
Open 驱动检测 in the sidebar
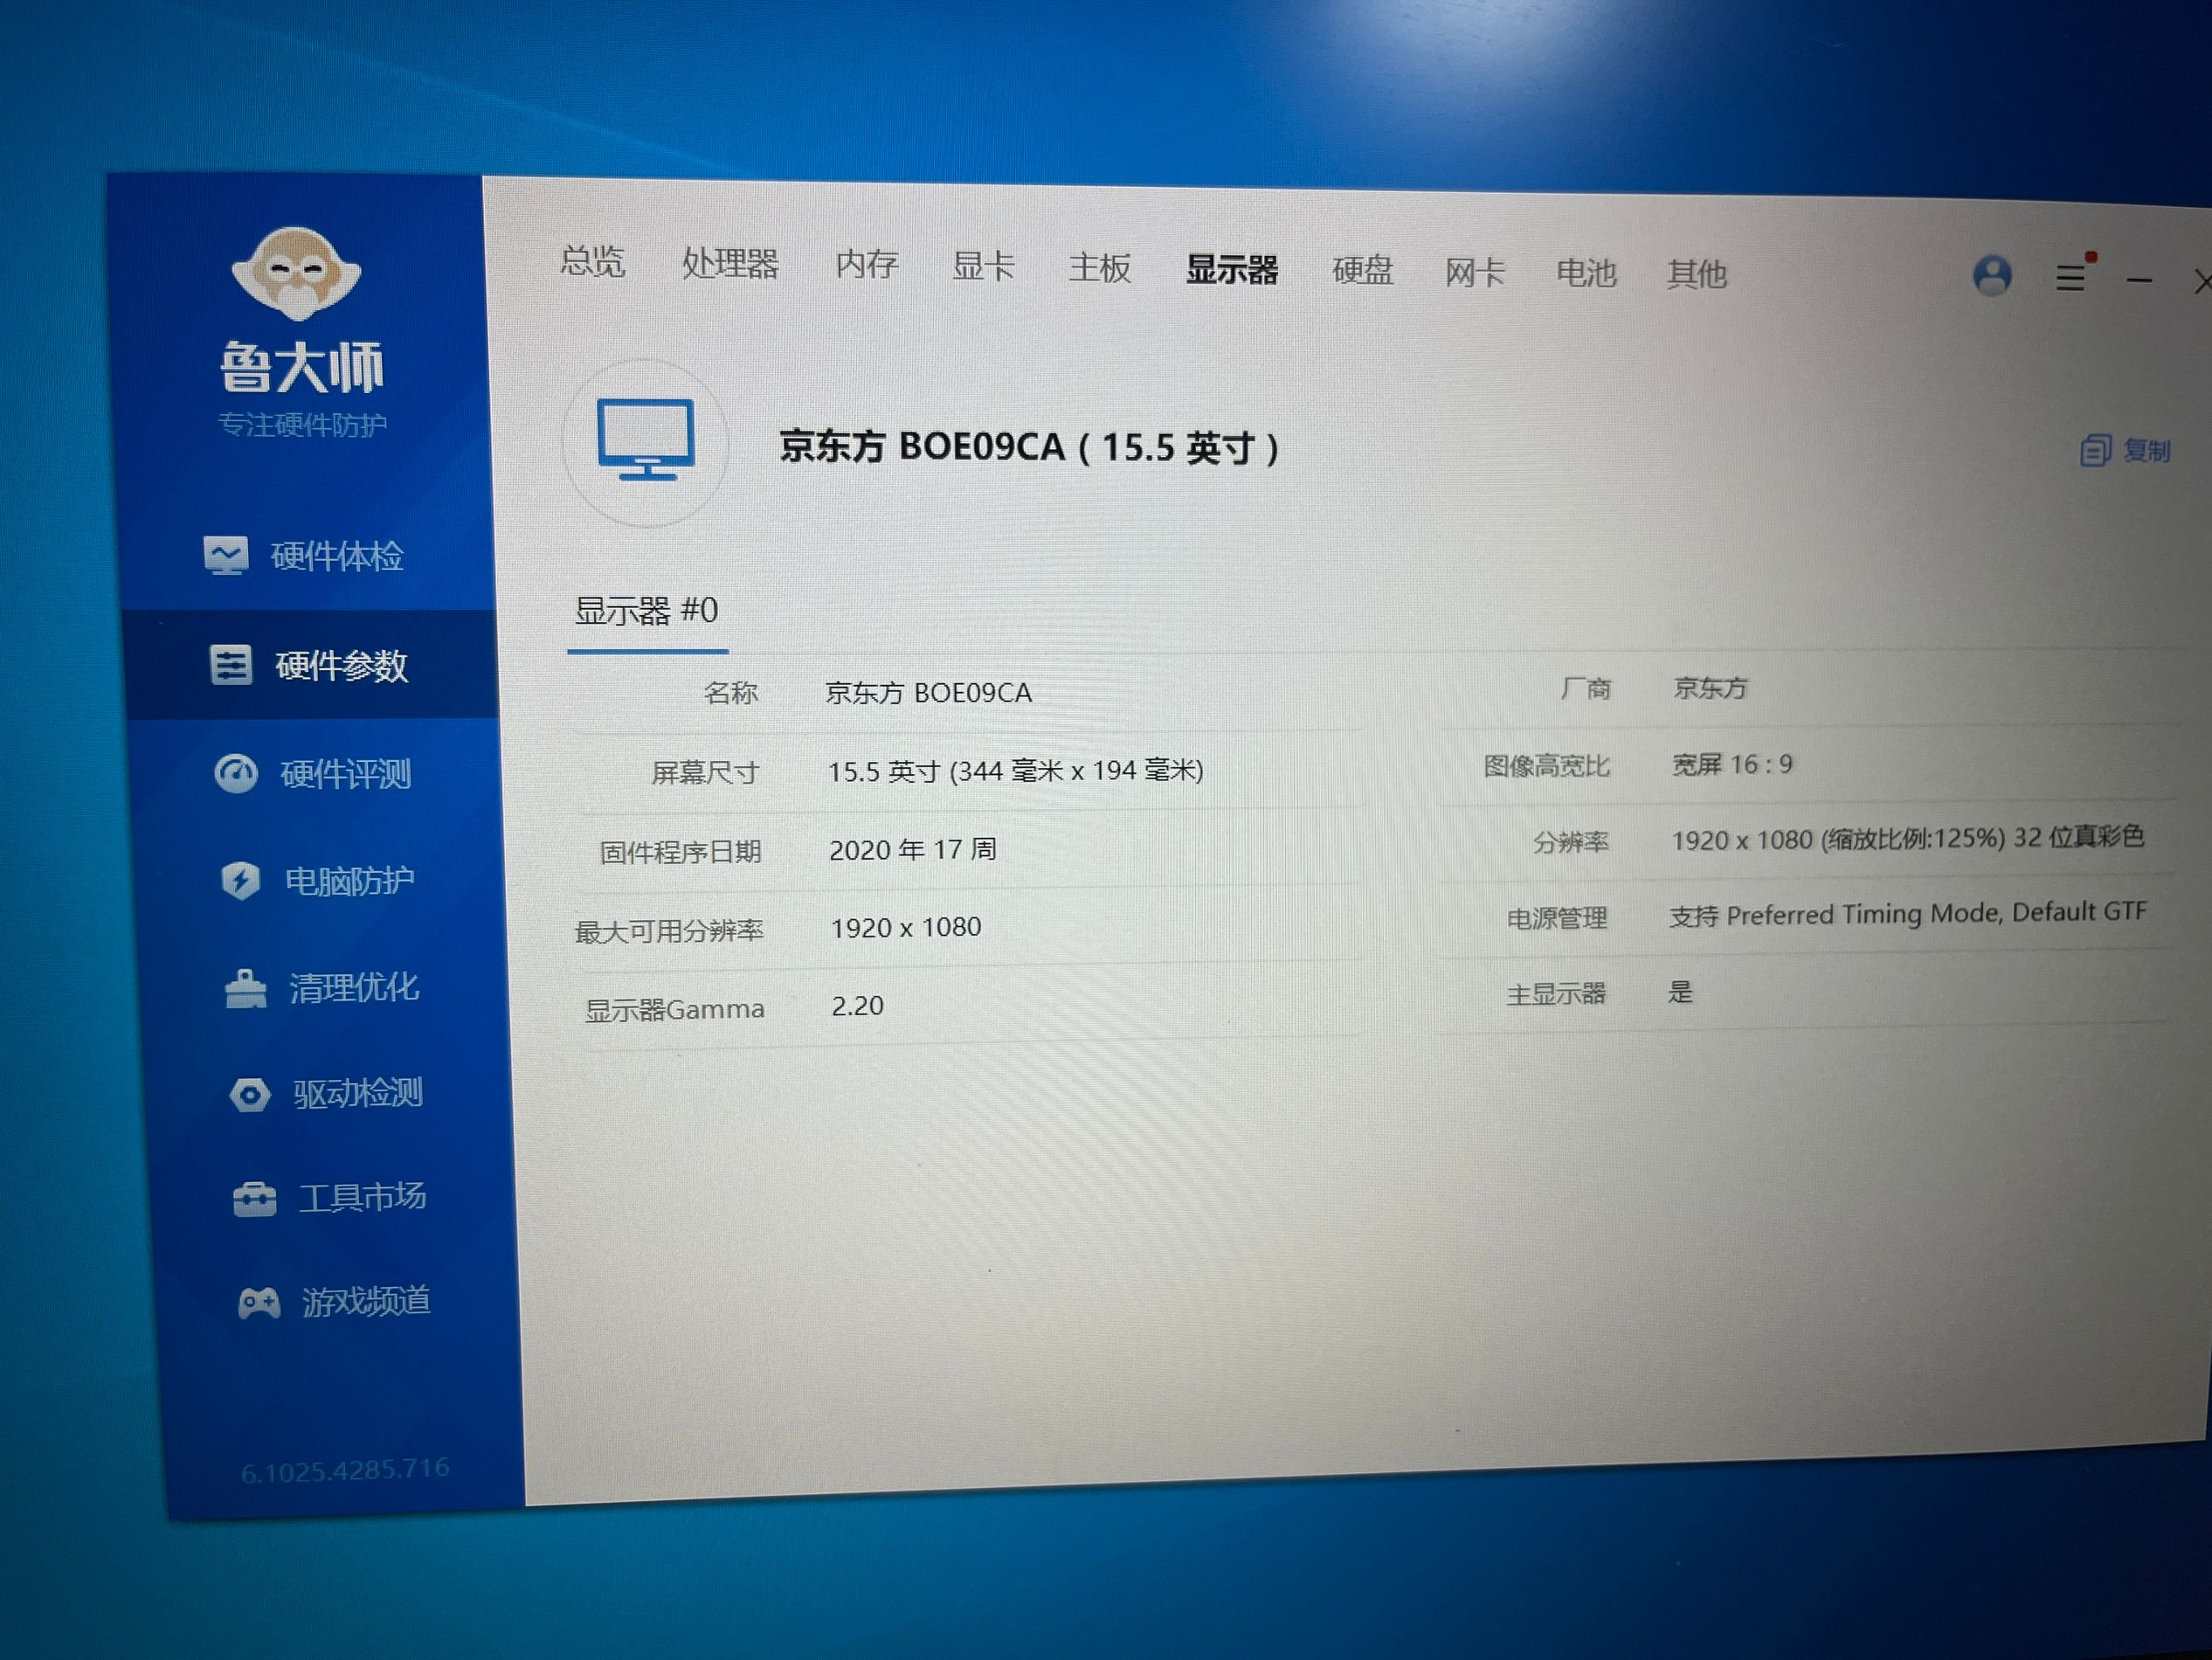[x=326, y=1094]
